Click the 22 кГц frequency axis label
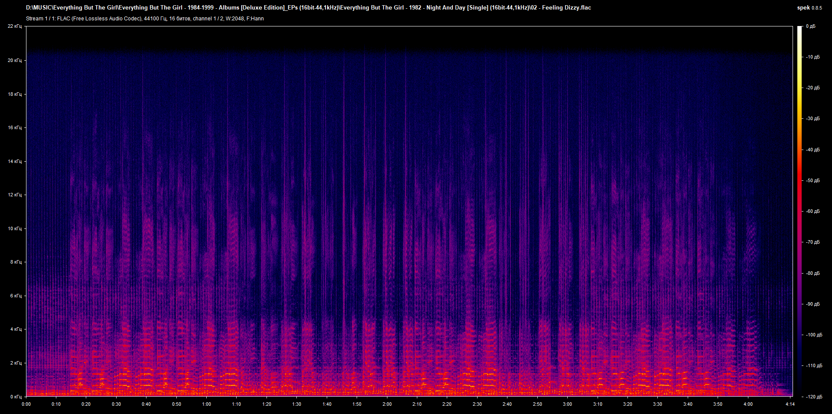 (15, 26)
